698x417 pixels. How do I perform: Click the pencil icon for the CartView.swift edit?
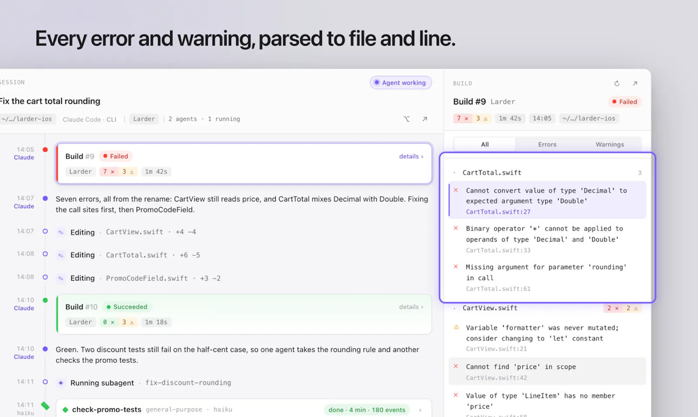[x=61, y=232]
